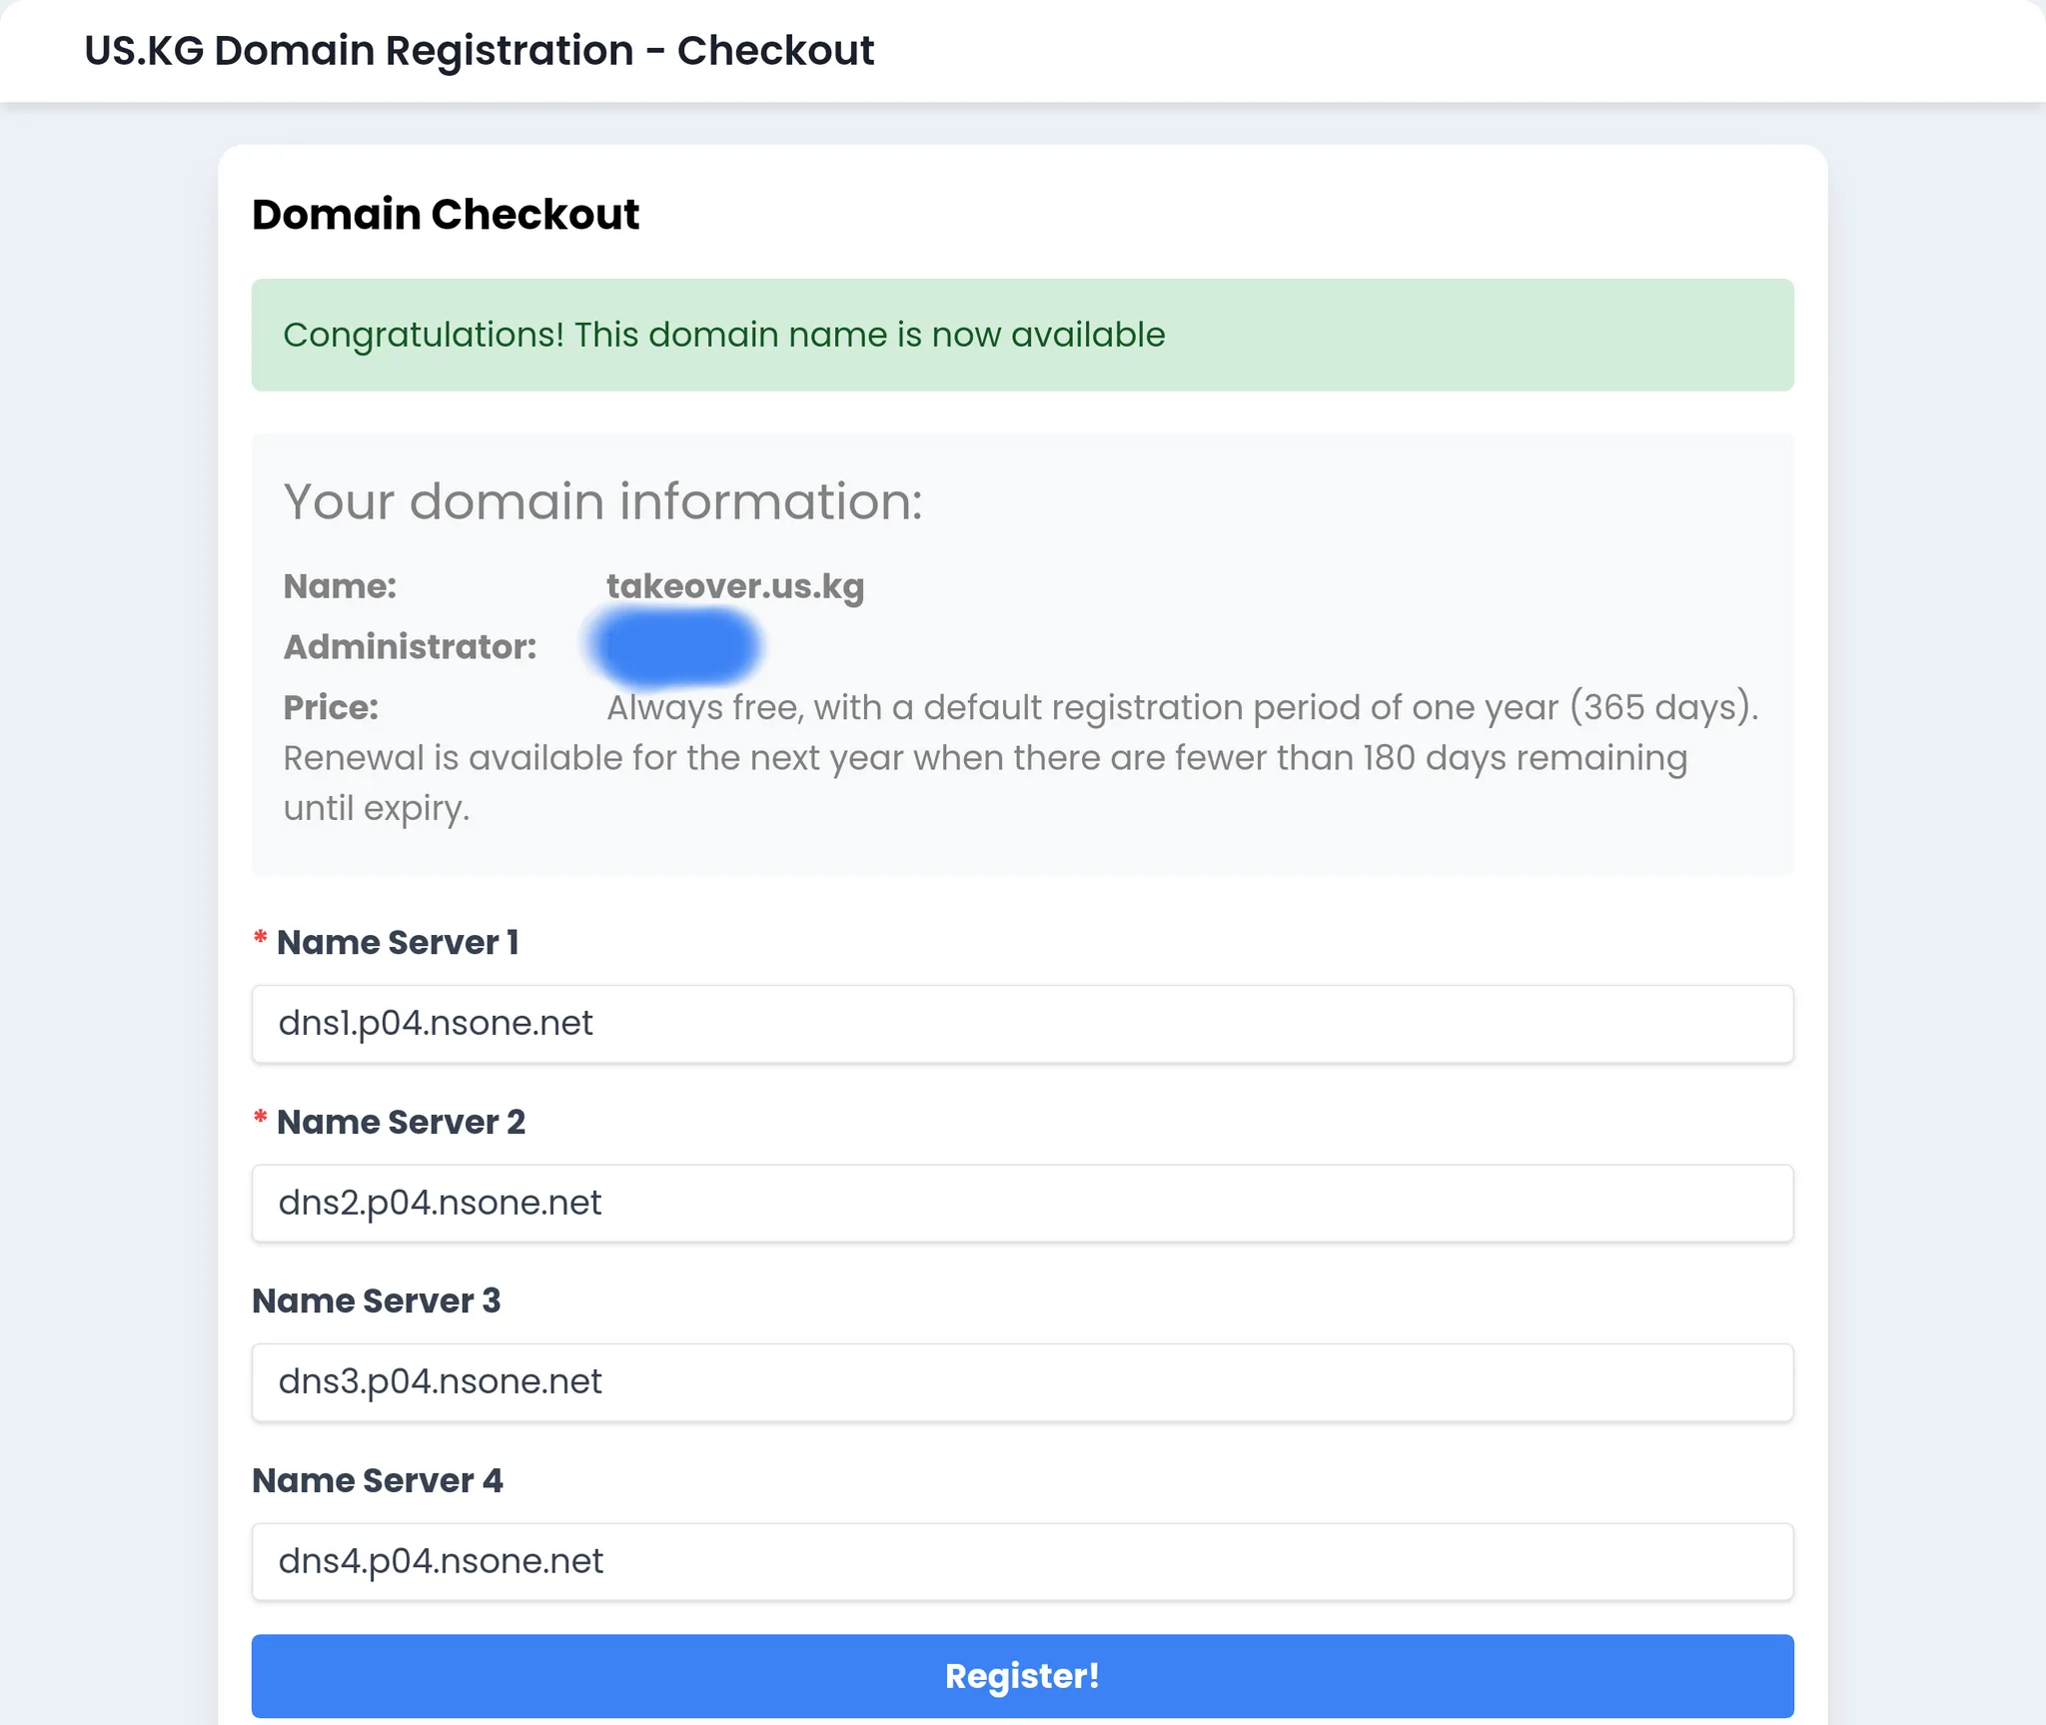This screenshot has width=2046, height=1725.
Task: Focus the Name Server 2 text box
Action: point(1022,1203)
